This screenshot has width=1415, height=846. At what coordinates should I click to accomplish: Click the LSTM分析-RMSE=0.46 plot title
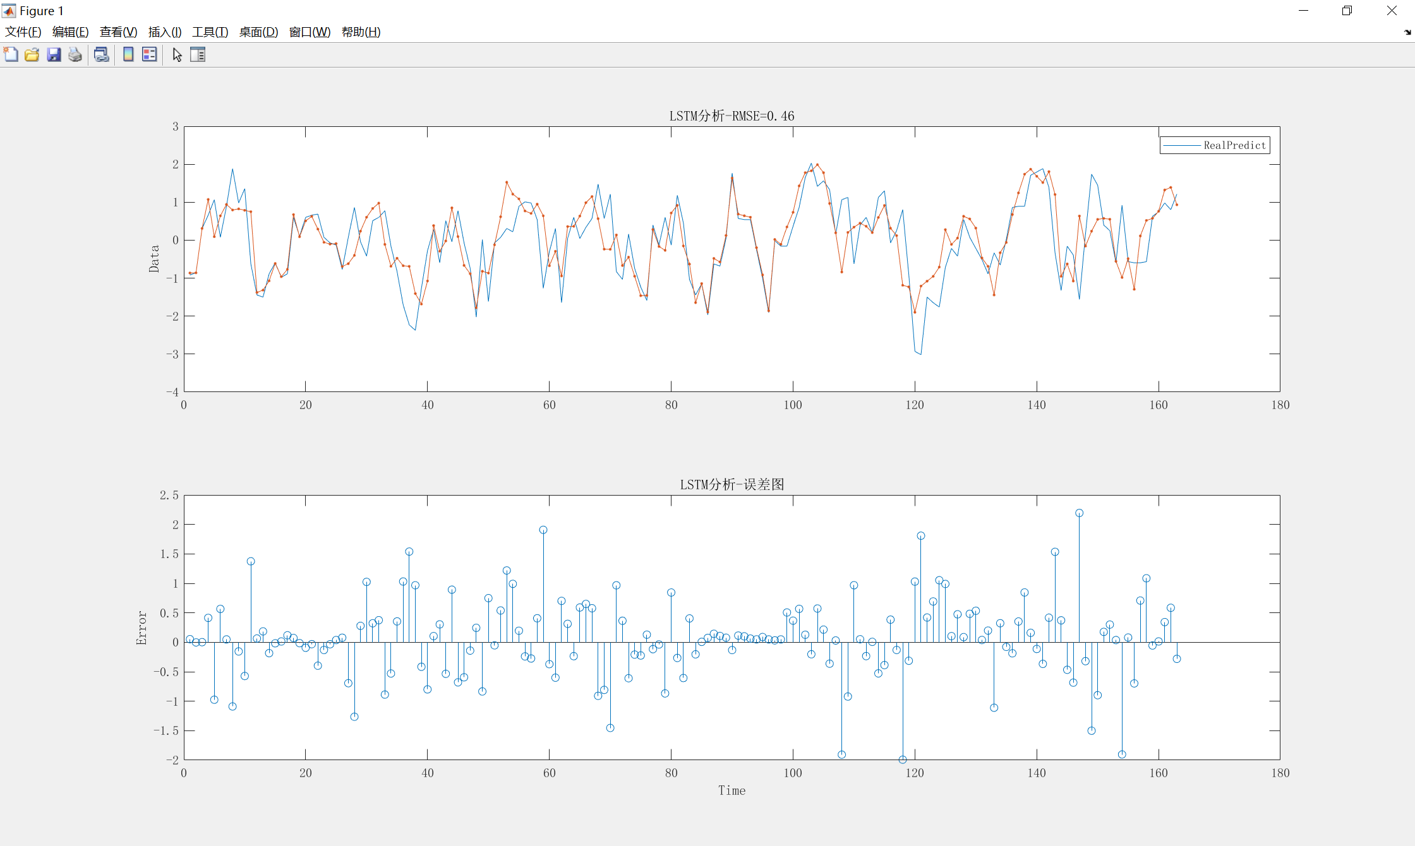(x=732, y=116)
